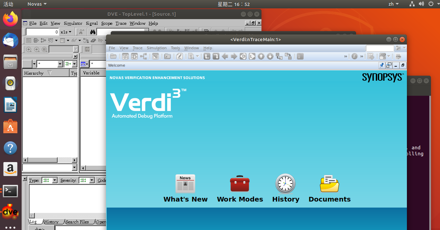Open Ubuntu Software from the dock
This screenshot has height=230, width=440.
click(10, 127)
